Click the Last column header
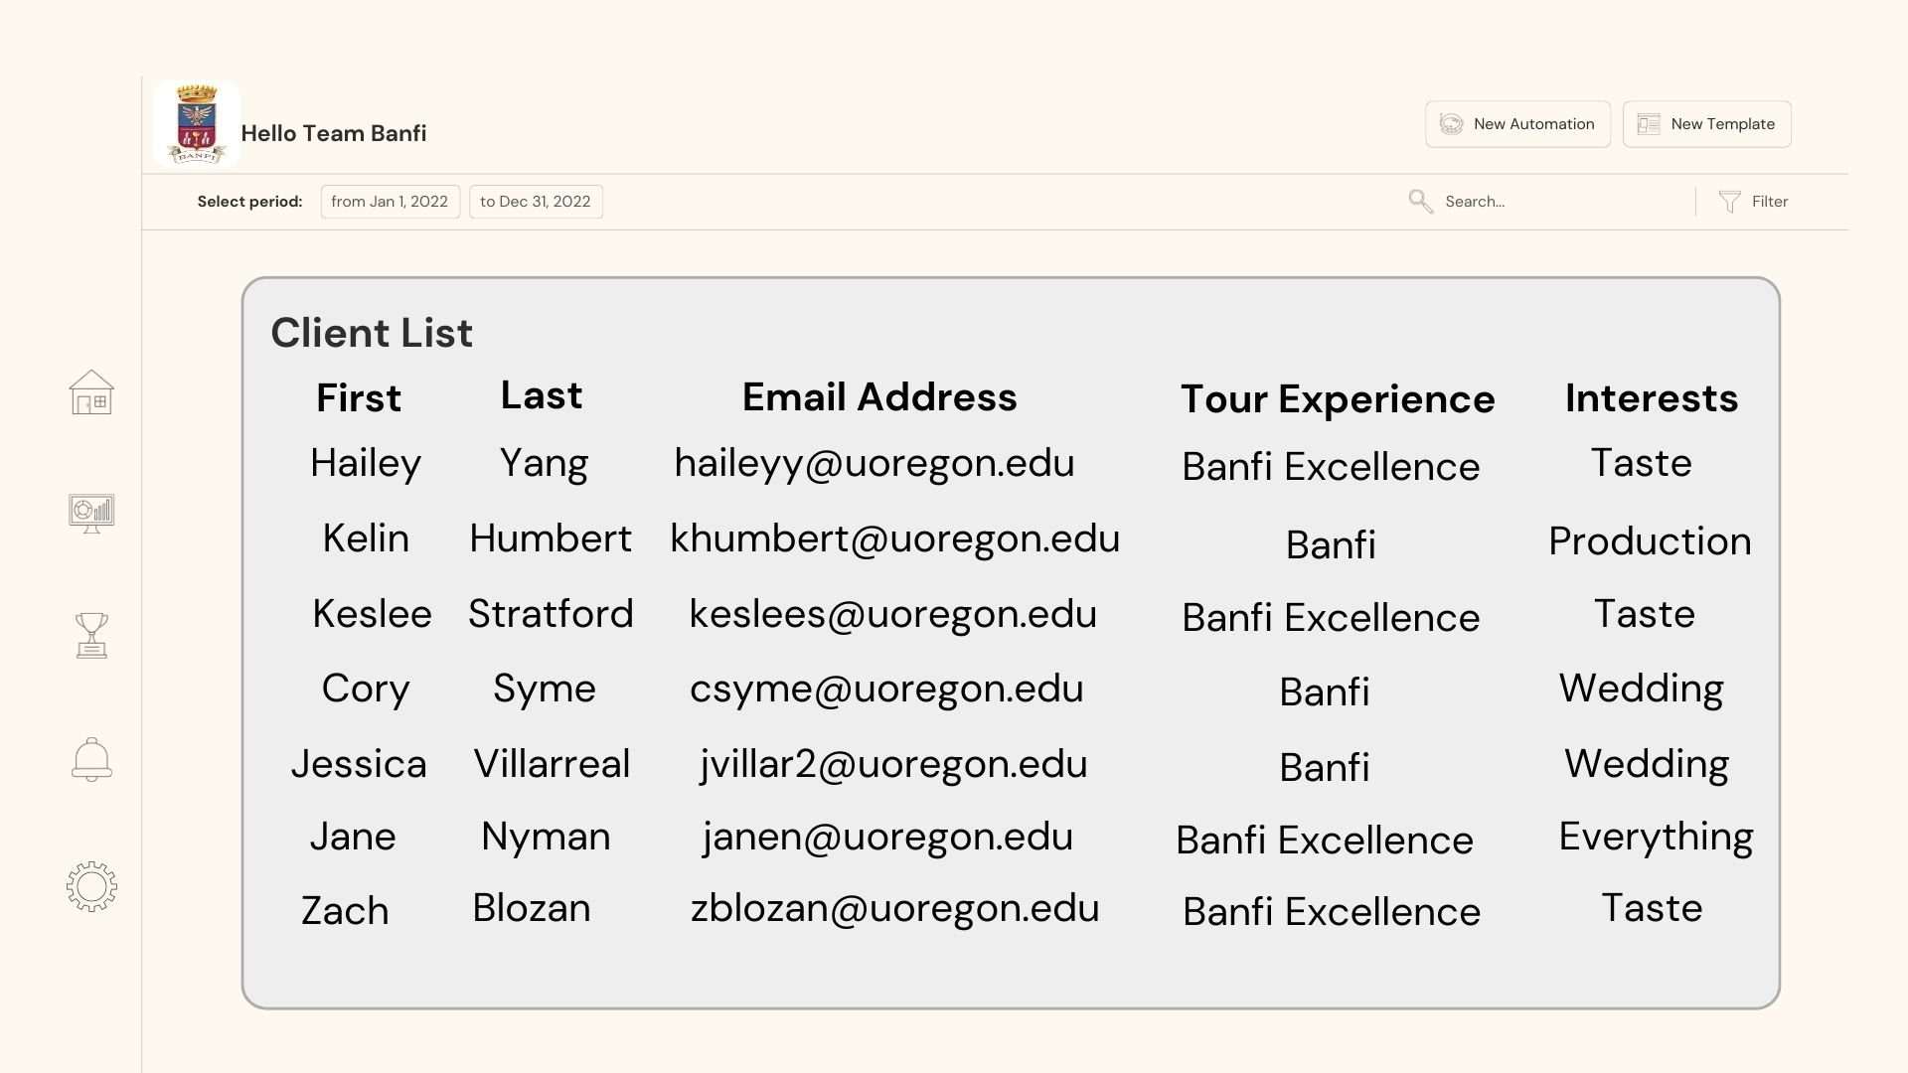Viewport: 1908px width, 1073px height. [x=542, y=394]
